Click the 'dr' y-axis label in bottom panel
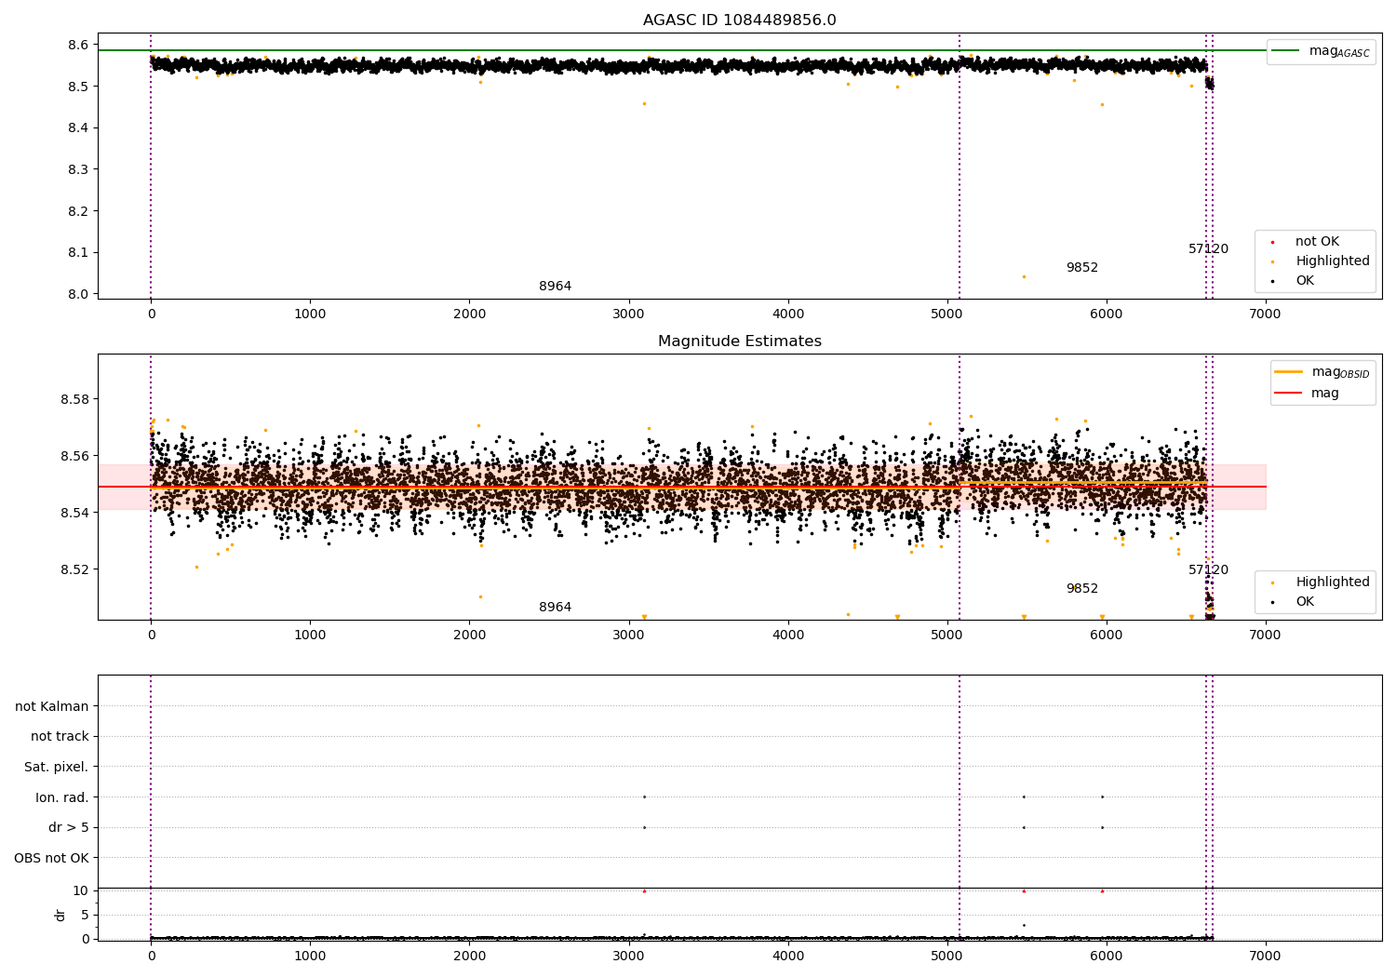 click(60, 915)
